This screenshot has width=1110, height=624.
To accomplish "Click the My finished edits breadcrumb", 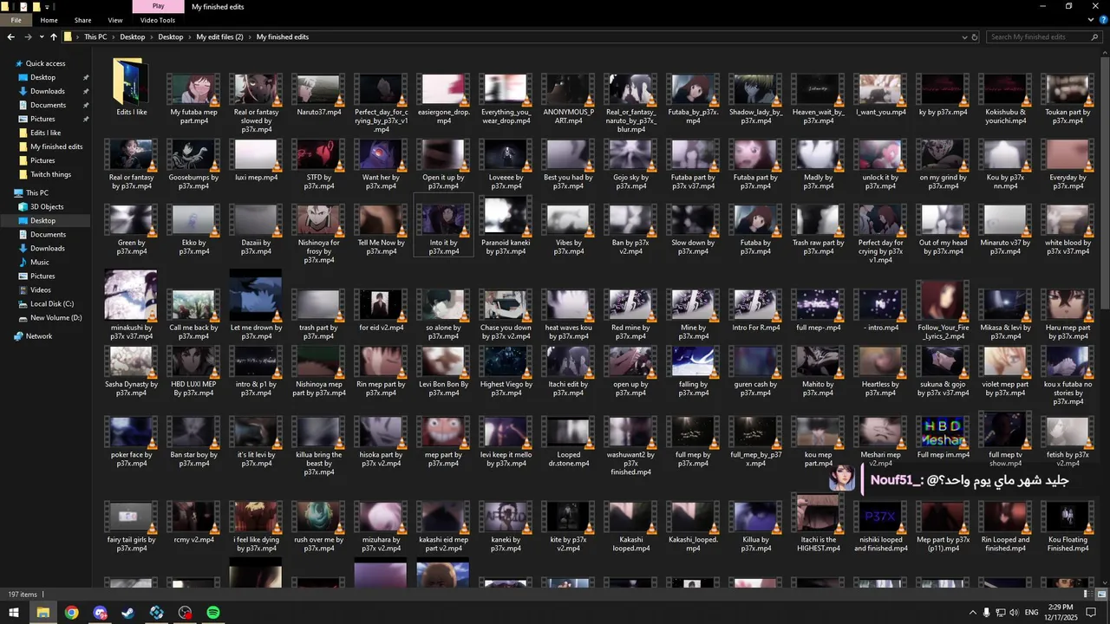I will (283, 37).
